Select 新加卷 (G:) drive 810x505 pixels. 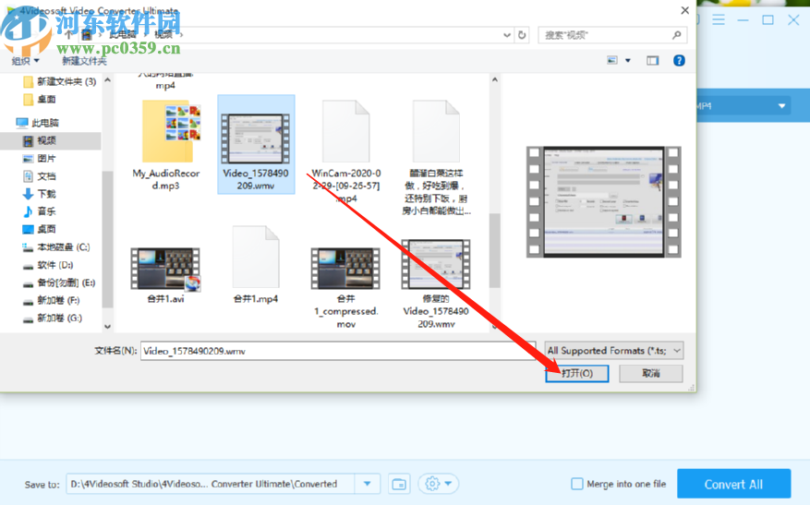click(x=53, y=319)
